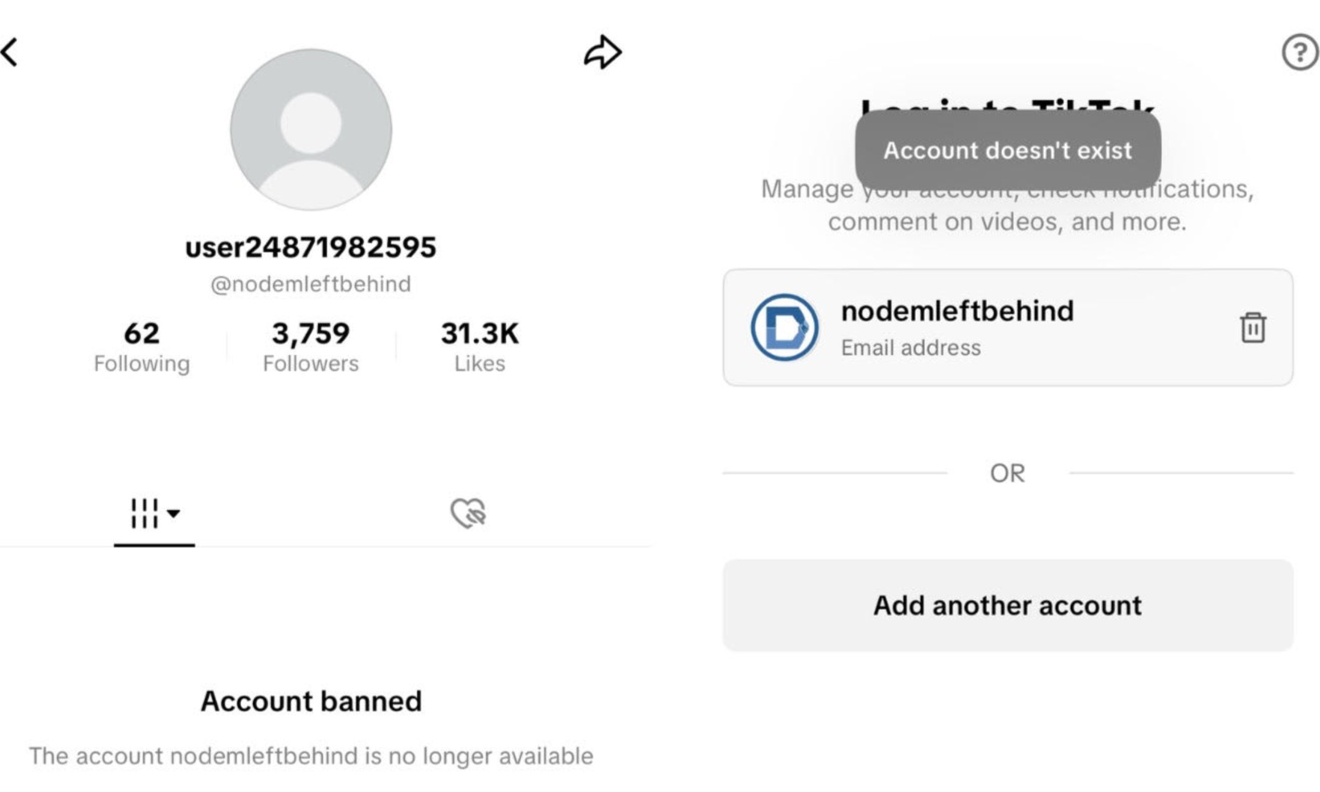Tap the 31.3K Likes count

point(479,347)
